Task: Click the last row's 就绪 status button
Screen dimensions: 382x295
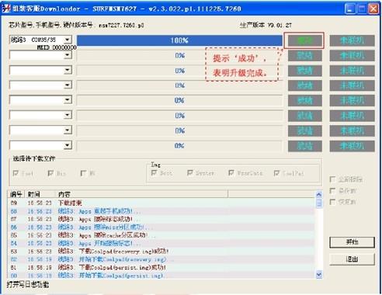Action: click(305, 146)
